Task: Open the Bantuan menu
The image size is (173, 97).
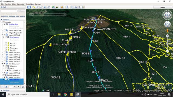Action: tap(38, 4)
